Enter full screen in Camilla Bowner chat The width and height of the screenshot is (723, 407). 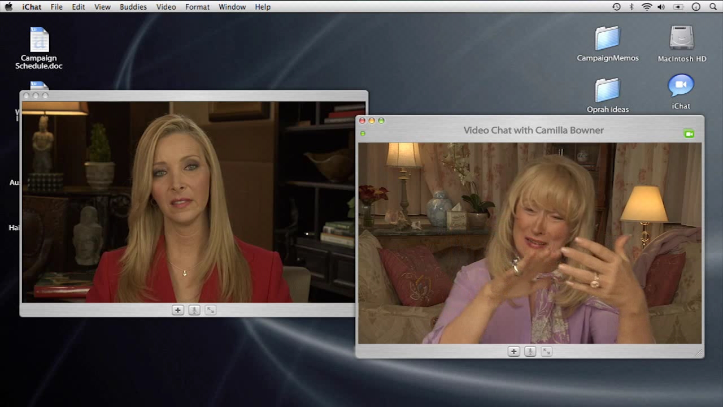tap(546, 352)
